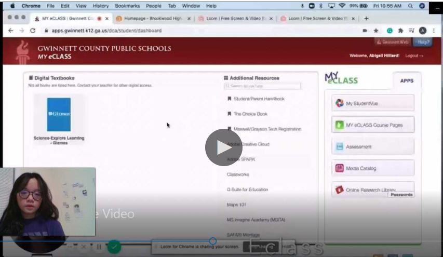Switch to MY eCLASS Gwinnett tab
The width and height of the screenshot is (443, 257).
tap(68, 18)
